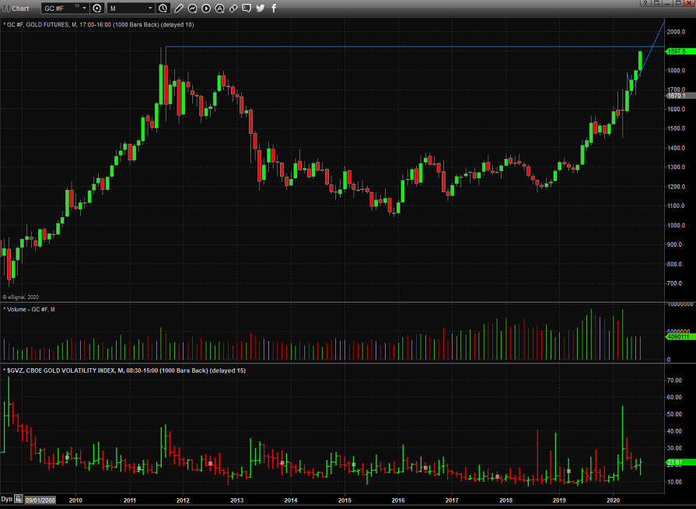Click the 10.00 volatility axis label
Image resolution: width=696 pixels, height=509 pixels.
(674, 482)
